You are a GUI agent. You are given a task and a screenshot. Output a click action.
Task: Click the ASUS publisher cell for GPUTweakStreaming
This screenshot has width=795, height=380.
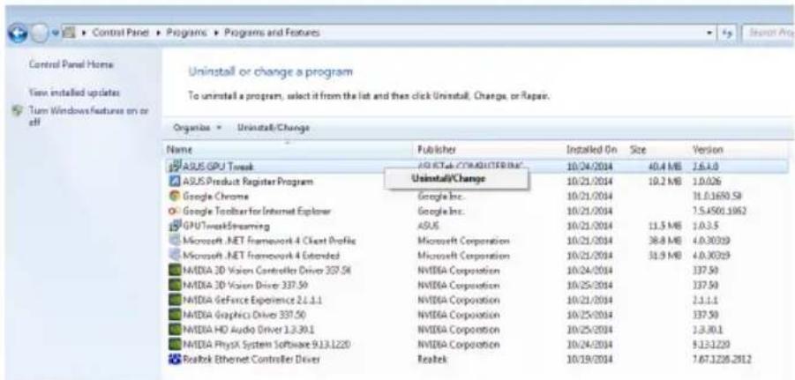coord(428,226)
